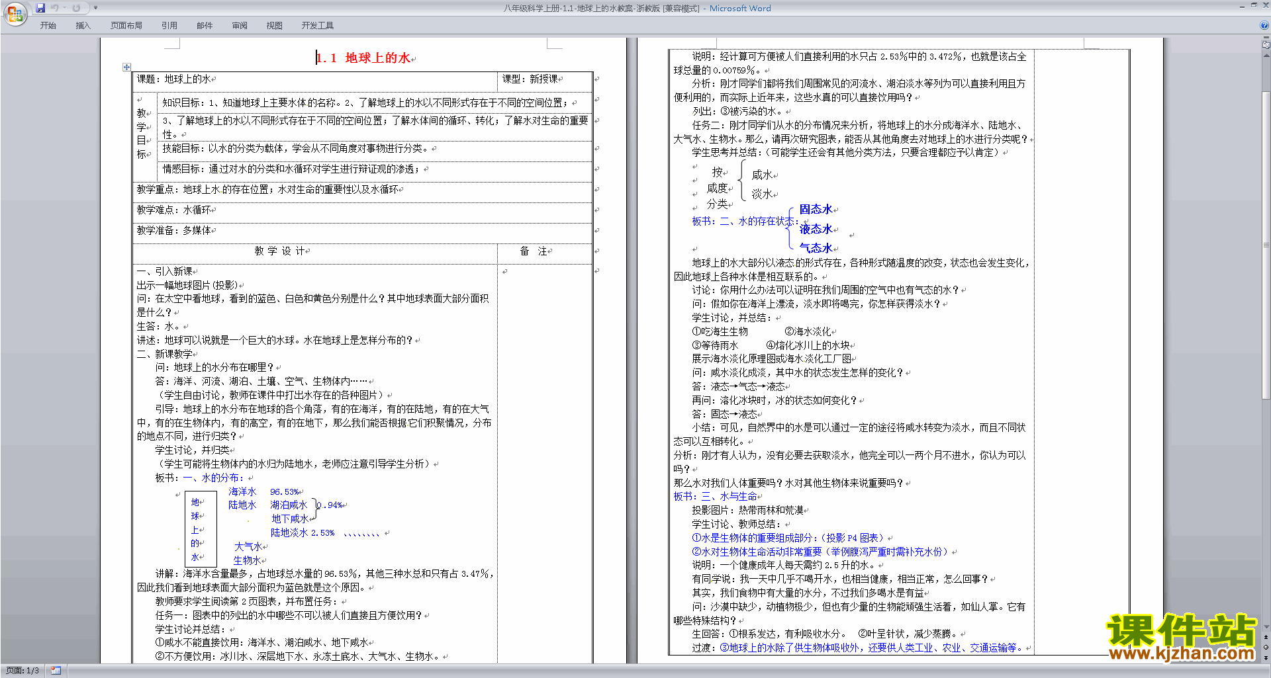Screen dimensions: 1271x678
Task: Expand Customize Quick Access Toolbar dropdown
Action: tap(95, 8)
